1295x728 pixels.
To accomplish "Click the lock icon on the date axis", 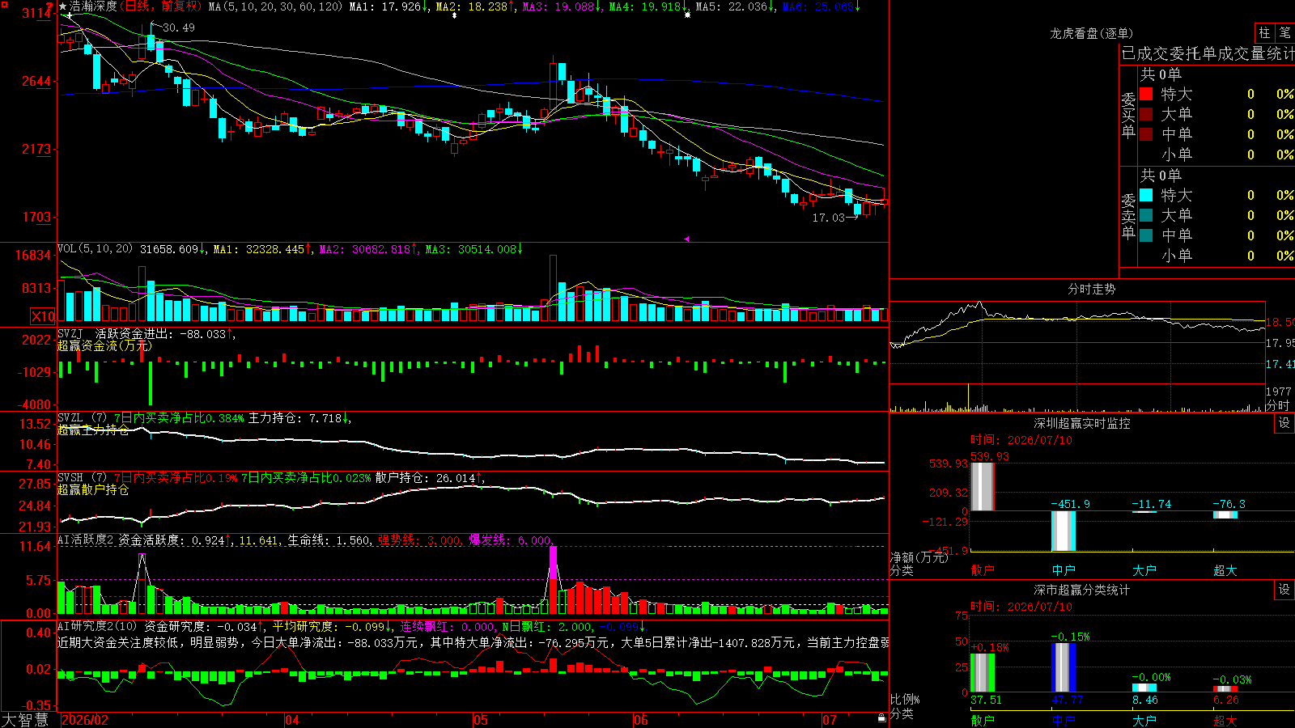I will (x=881, y=718).
